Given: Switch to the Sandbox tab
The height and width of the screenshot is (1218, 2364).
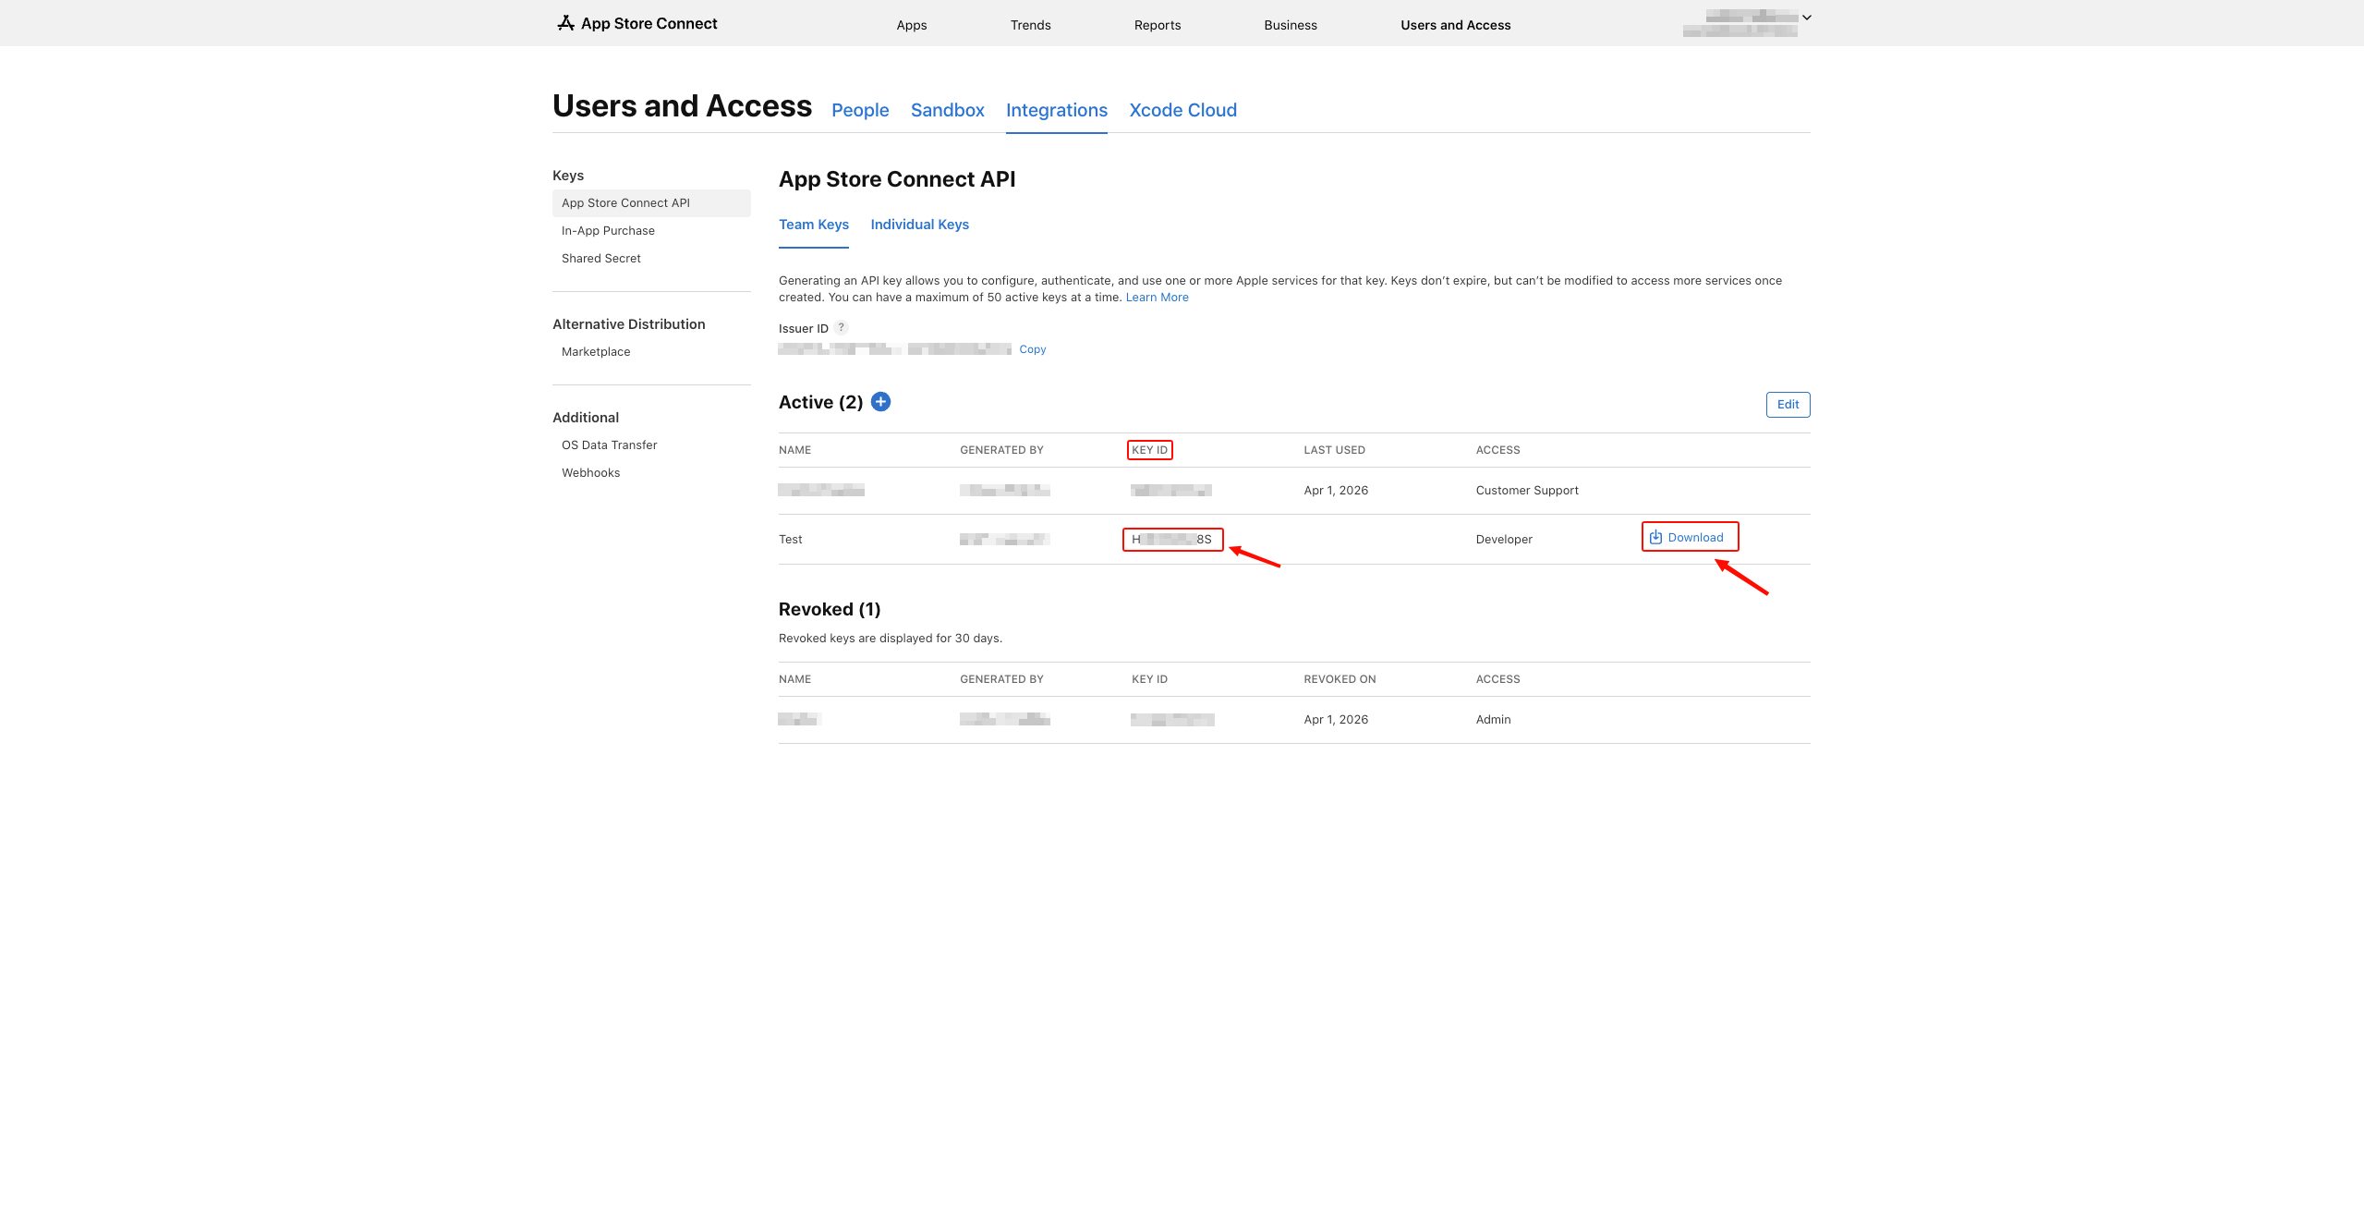Looking at the screenshot, I should pos(948,110).
